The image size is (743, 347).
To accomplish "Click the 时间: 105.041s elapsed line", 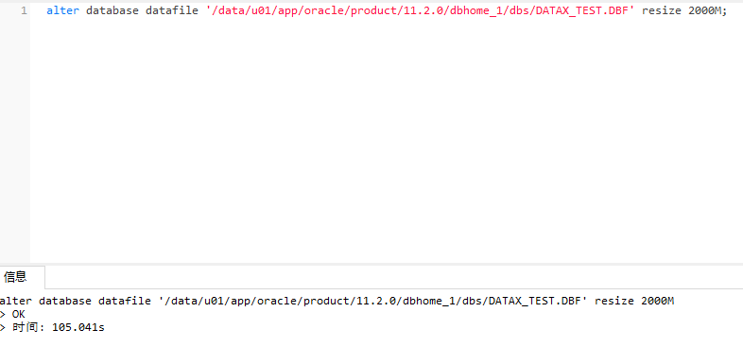I will [52, 327].
